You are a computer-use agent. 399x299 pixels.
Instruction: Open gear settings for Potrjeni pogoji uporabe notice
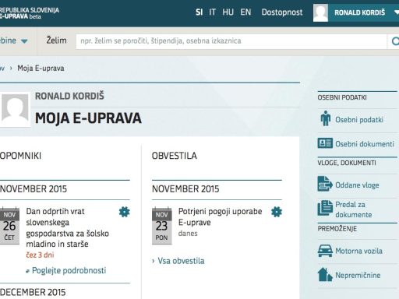point(277,212)
